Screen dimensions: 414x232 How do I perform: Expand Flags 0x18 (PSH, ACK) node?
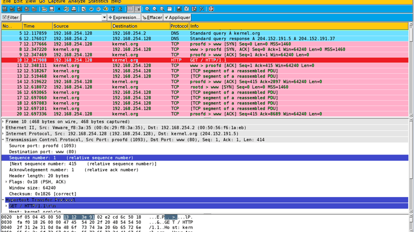[x=6, y=182]
